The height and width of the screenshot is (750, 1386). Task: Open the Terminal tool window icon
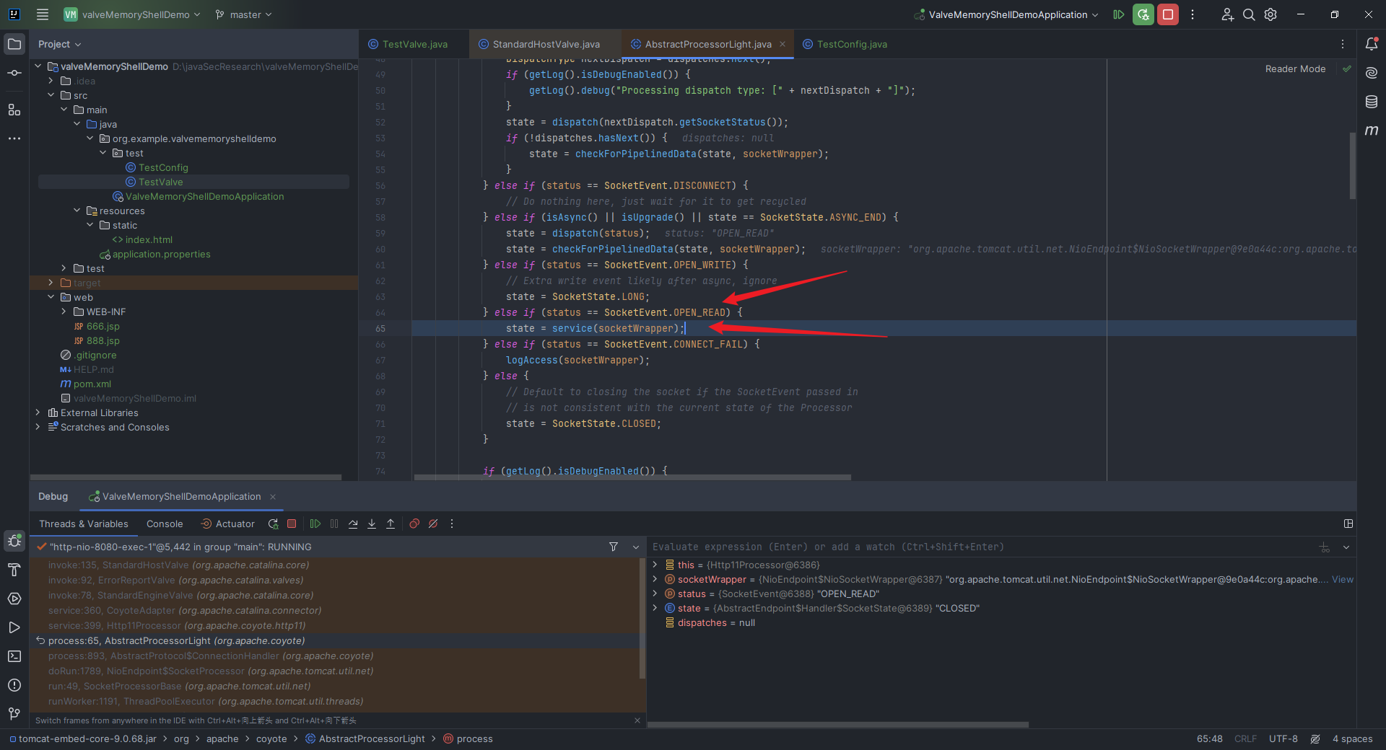[x=14, y=656]
